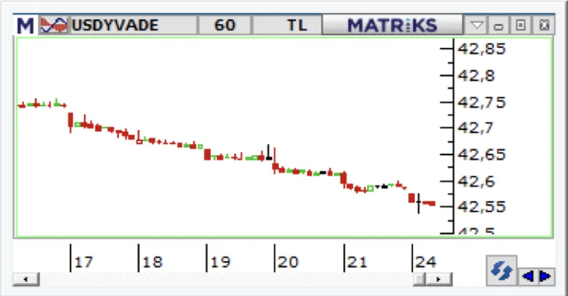Close the USDYVADE chart window
This screenshot has width=568, height=296.
544,25
